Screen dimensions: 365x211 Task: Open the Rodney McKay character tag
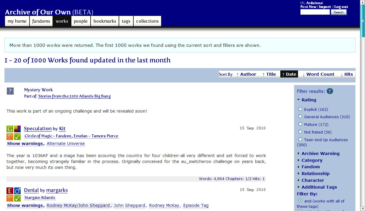(164, 205)
